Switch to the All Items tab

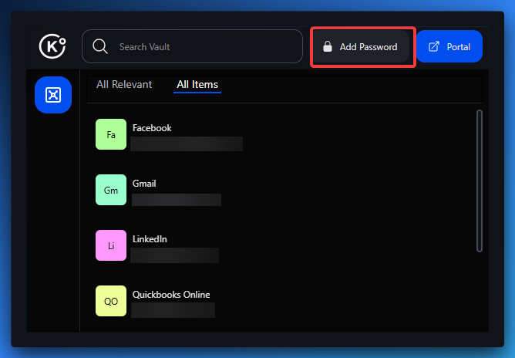click(x=197, y=85)
